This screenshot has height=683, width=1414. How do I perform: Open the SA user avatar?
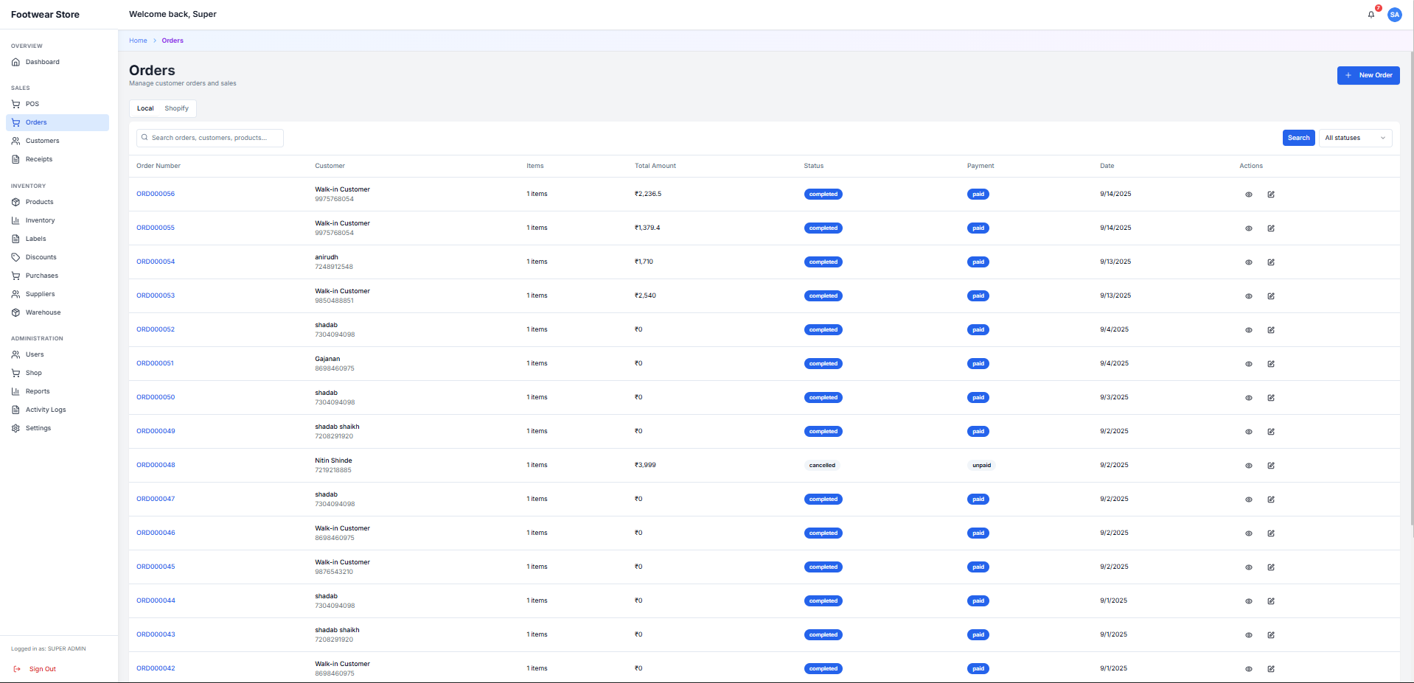(x=1394, y=15)
